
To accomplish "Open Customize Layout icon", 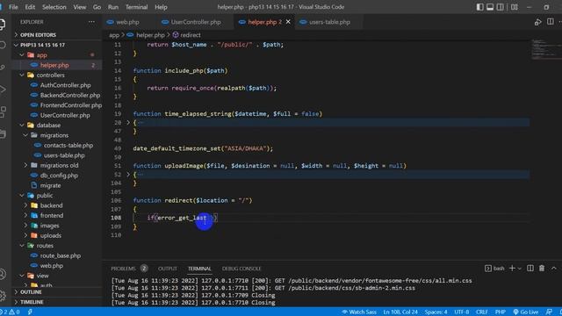I will coord(514,7).
